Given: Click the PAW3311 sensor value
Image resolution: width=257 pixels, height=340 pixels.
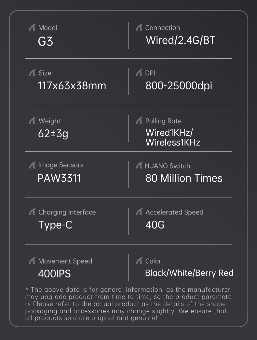Looking at the screenshot, I should point(59,178).
